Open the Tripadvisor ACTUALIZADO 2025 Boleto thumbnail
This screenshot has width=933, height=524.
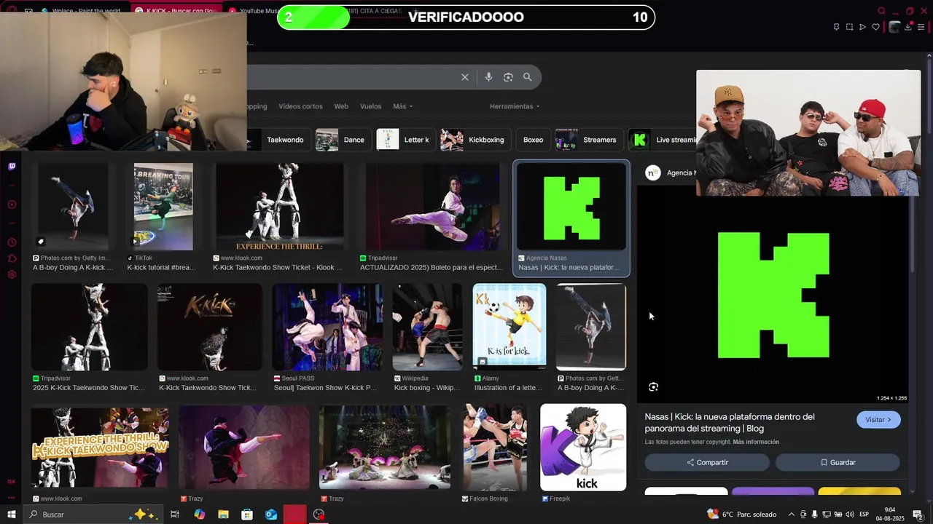[433, 207]
